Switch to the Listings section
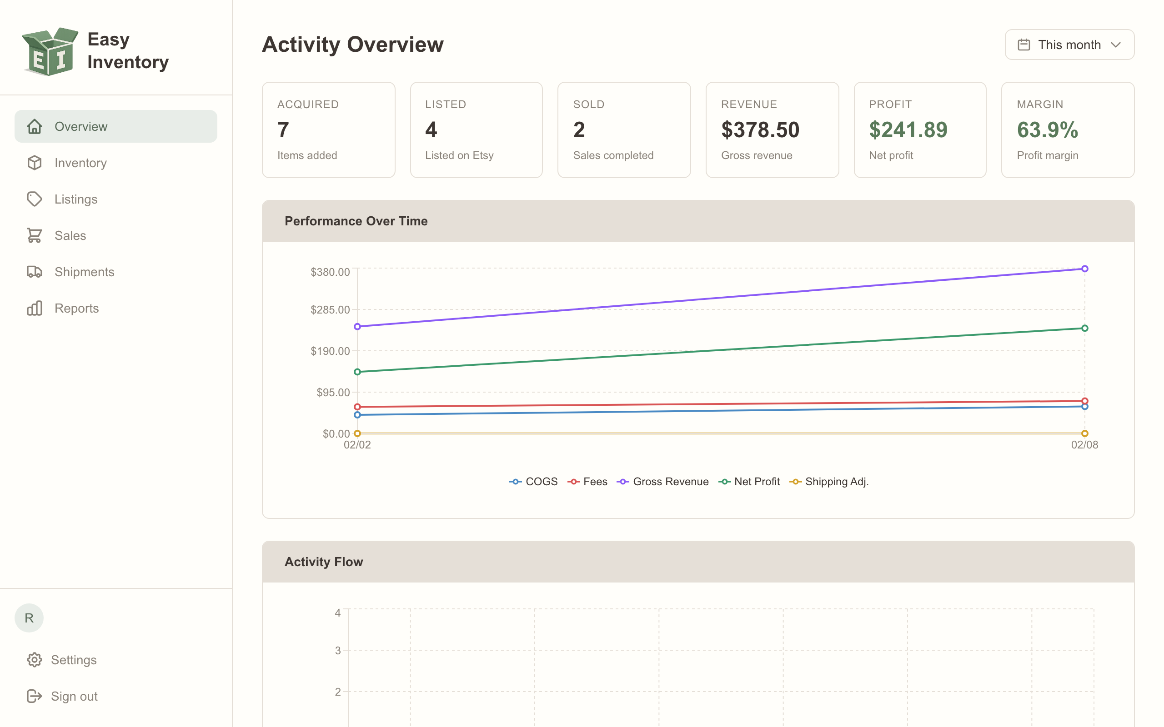The height and width of the screenshot is (727, 1164). tap(75, 199)
